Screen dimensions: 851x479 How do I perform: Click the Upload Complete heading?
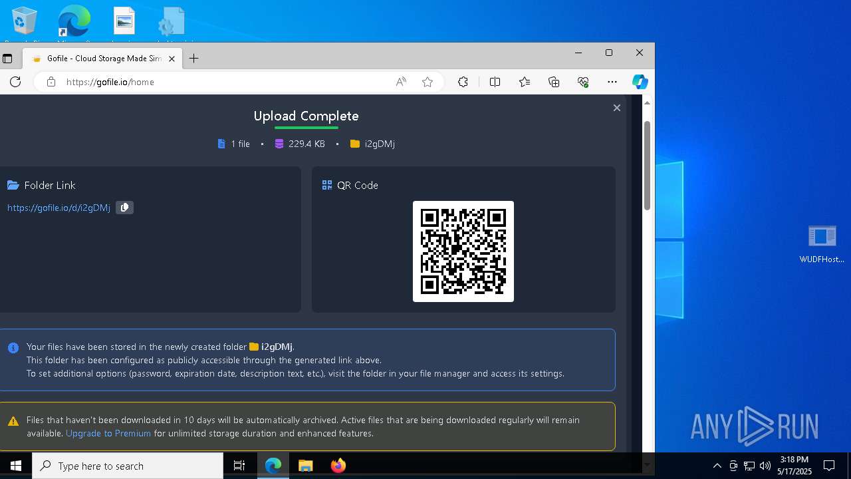tap(306, 116)
